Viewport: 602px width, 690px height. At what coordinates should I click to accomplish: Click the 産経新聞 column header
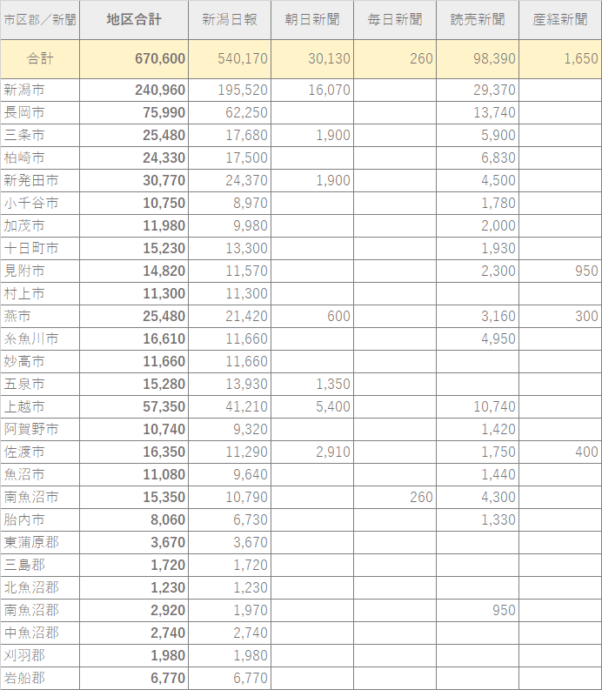[560, 19]
